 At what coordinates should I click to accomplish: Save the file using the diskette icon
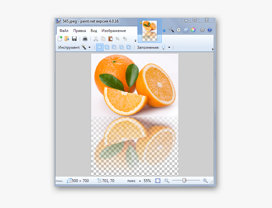point(74,38)
